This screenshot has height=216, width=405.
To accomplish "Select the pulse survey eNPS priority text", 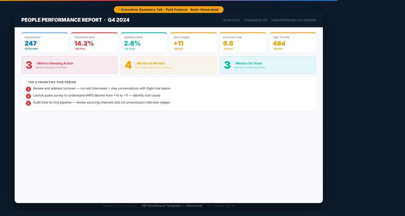I will [x=97, y=96].
